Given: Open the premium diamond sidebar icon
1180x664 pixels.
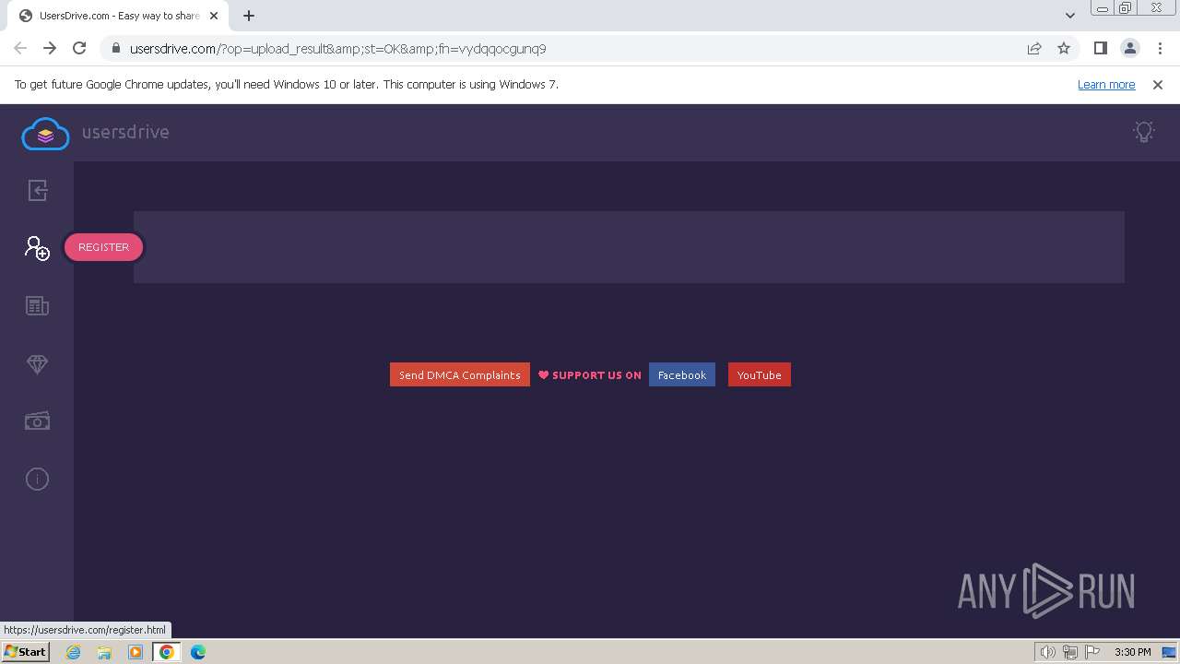Looking at the screenshot, I should click(37, 364).
